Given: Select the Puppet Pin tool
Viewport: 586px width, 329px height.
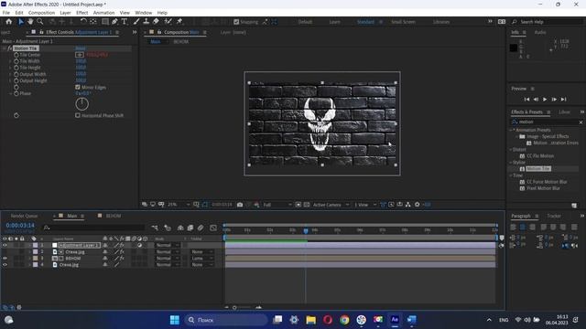Looking at the screenshot, I should (179, 22).
